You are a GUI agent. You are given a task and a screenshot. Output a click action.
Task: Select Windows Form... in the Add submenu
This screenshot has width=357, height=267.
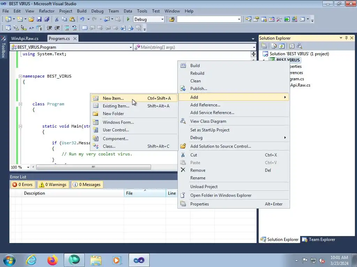coord(134,122)
